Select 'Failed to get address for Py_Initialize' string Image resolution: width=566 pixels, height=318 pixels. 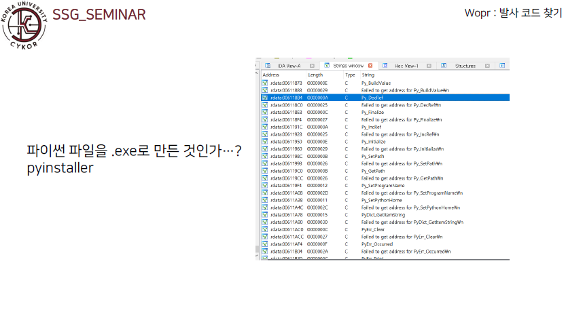point(402,148)
